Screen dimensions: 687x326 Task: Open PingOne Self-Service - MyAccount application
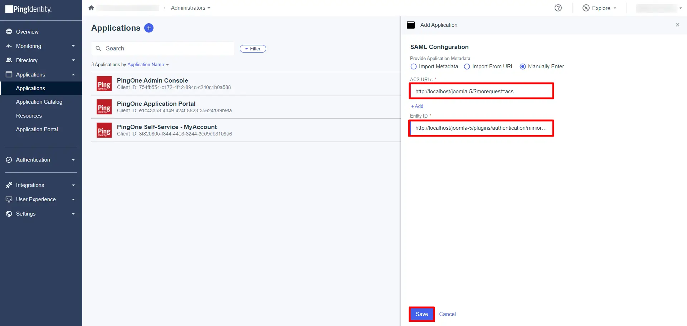[x=246, y=130]
